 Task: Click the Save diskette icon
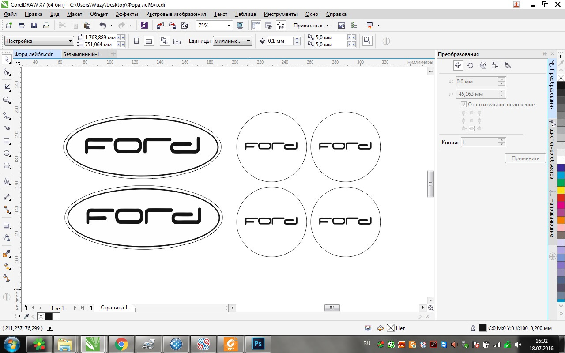pyautogui.click(x=34, y=25)
